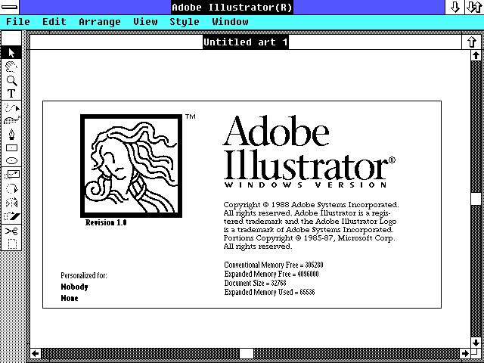This screenshot has width=484, height=363.
Task: Click the horizontal scrollbar left arrow
Action: click(36, 353)
